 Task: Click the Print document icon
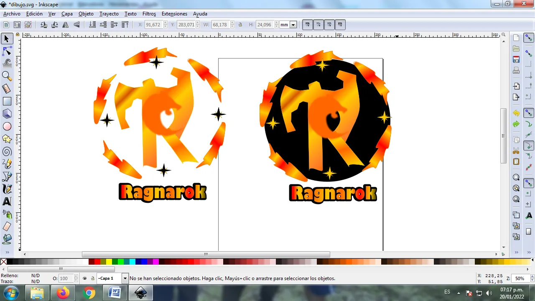(x=516, y=70)
